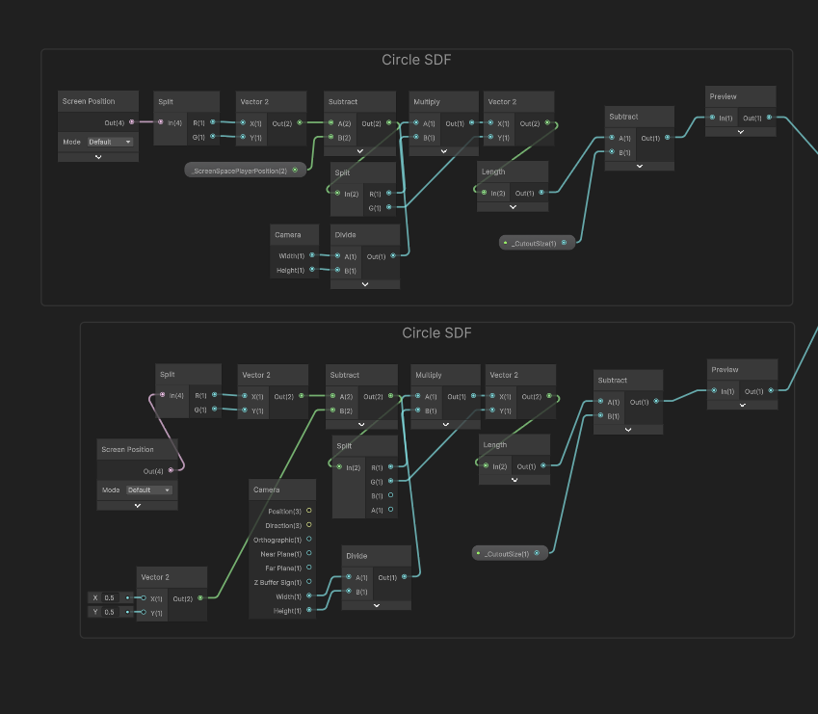Click Position(3) output port on Camera node
The height and width of the screenshot is (714, 818).
(308, 511)
